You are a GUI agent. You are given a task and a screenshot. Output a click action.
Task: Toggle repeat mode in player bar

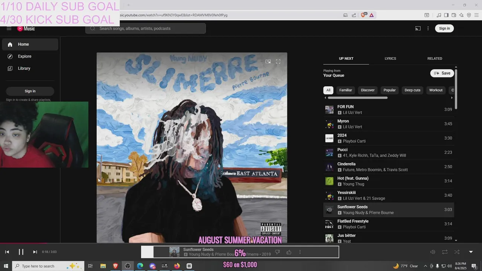445,252
